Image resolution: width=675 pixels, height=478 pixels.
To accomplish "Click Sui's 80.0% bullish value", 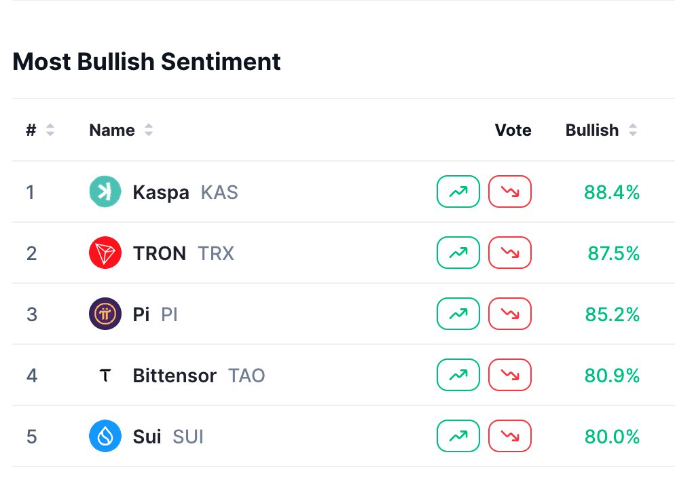I will (611, 437).
